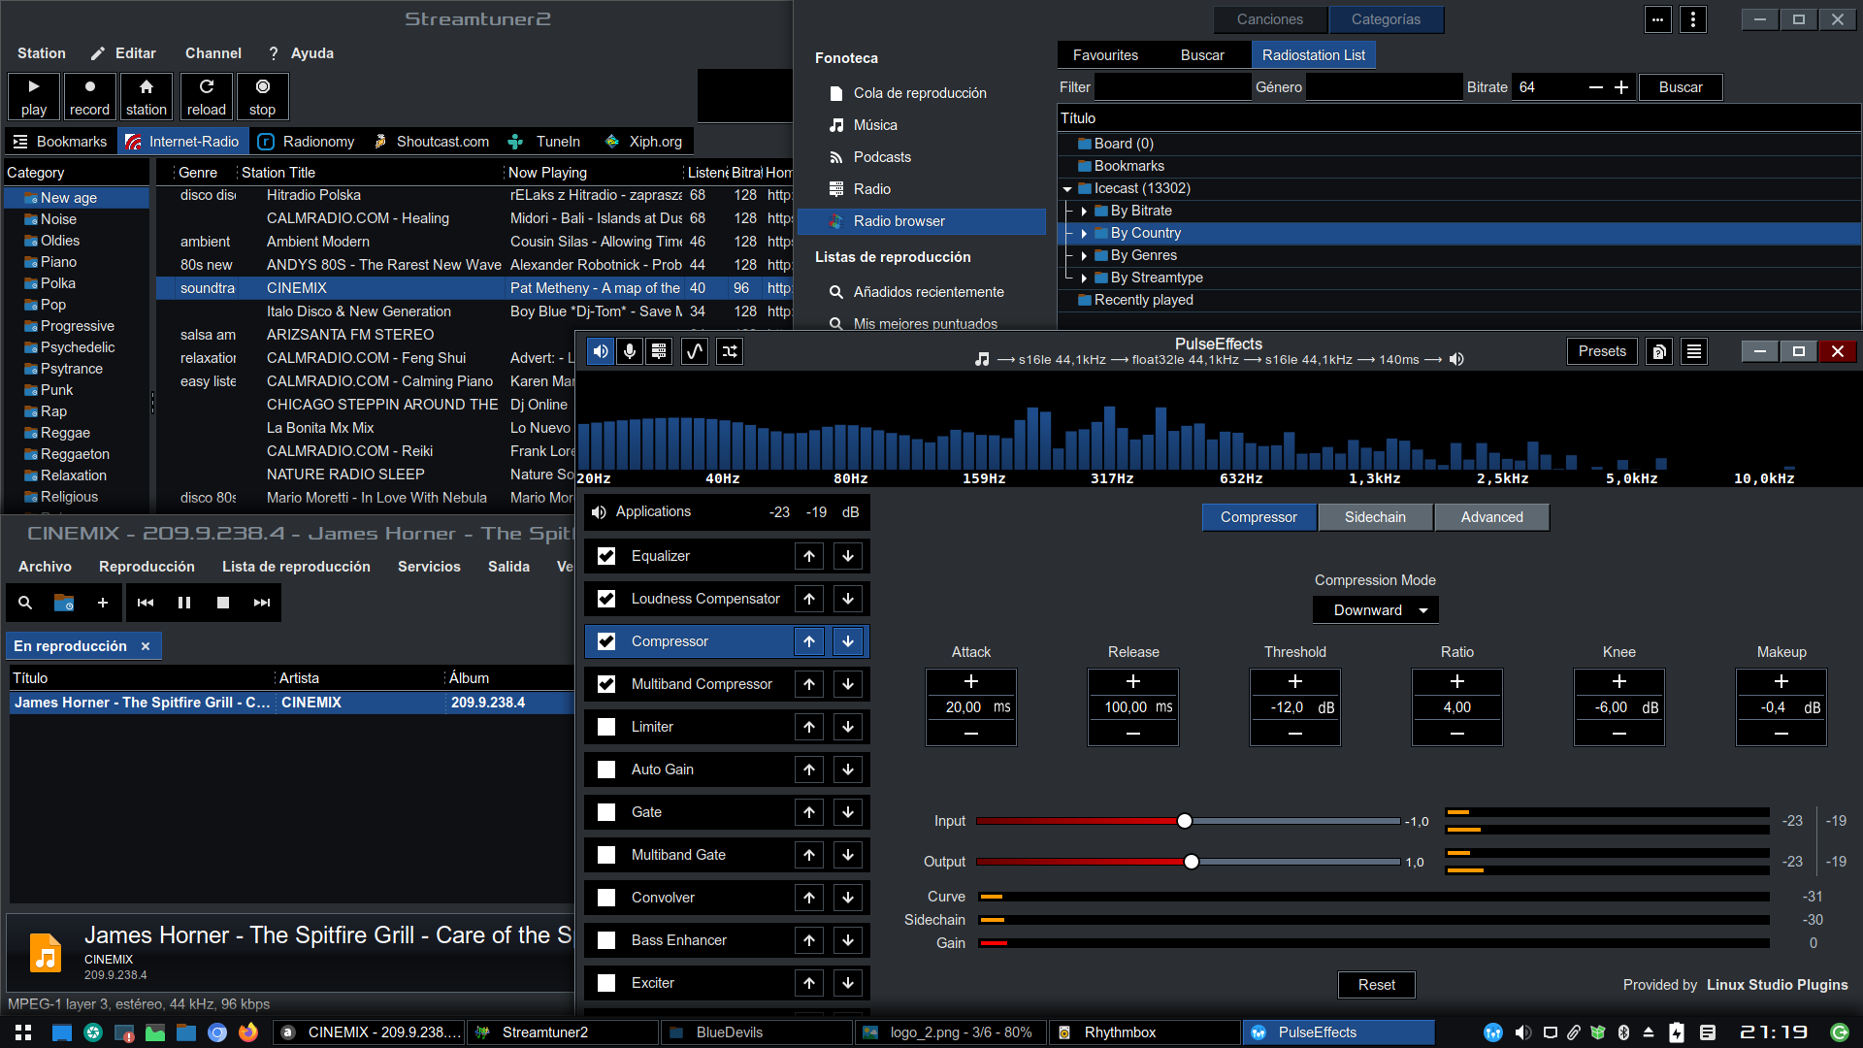Uncheck the Multiband Compressor effect
Viewport: 1863px width, 1048px height.
pyautogui.click(x=606, y=684)
